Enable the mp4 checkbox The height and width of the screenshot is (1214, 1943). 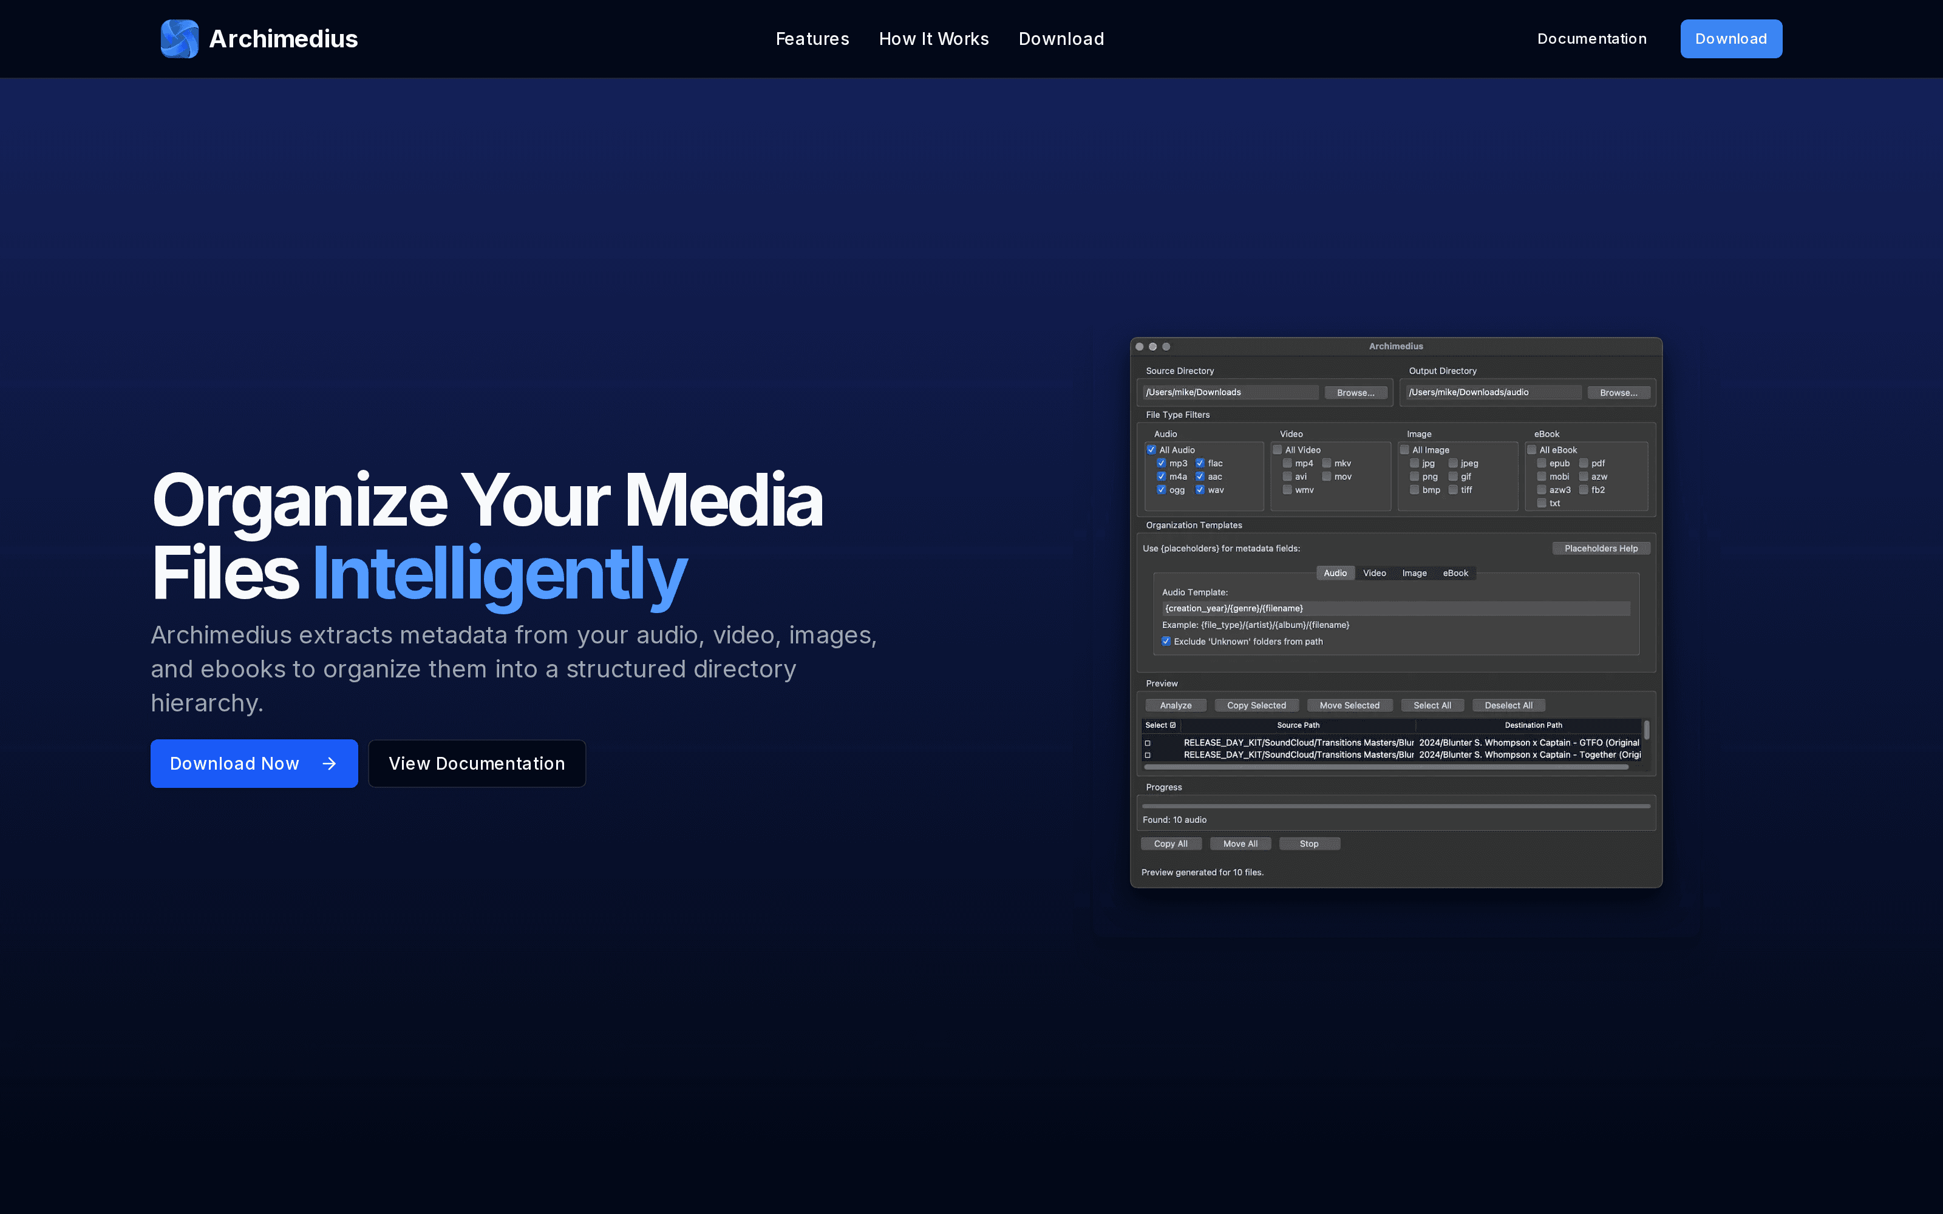click(1287, 463)
